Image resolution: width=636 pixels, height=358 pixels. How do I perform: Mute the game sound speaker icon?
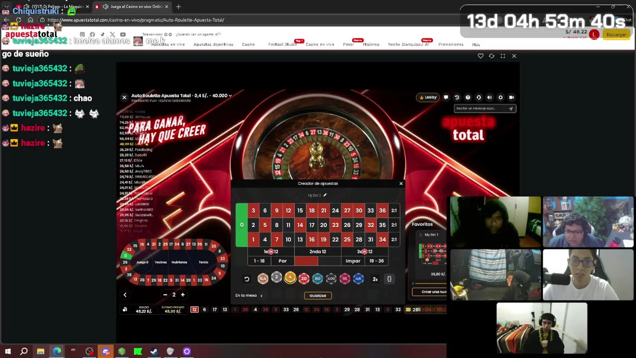click(489, 97)
